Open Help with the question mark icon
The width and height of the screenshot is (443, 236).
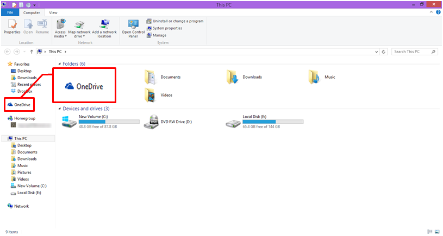438,12
